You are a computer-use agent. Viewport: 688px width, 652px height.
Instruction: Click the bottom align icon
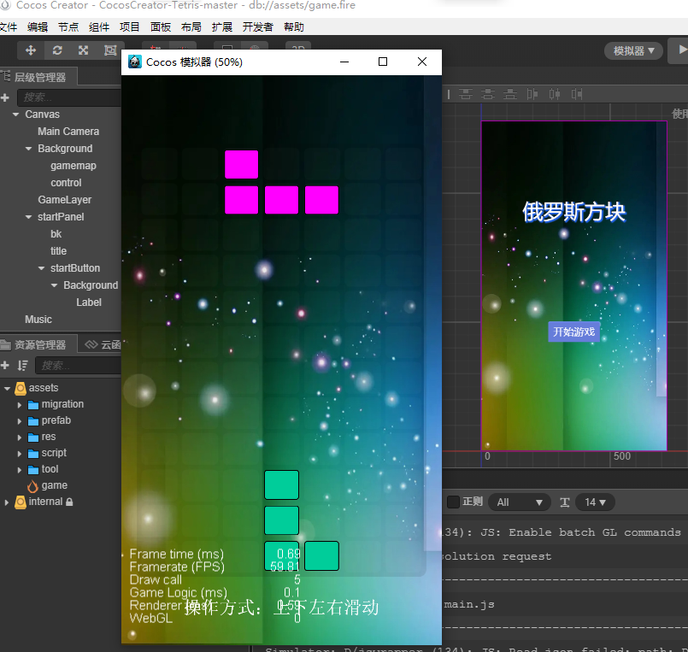point(510,94)
